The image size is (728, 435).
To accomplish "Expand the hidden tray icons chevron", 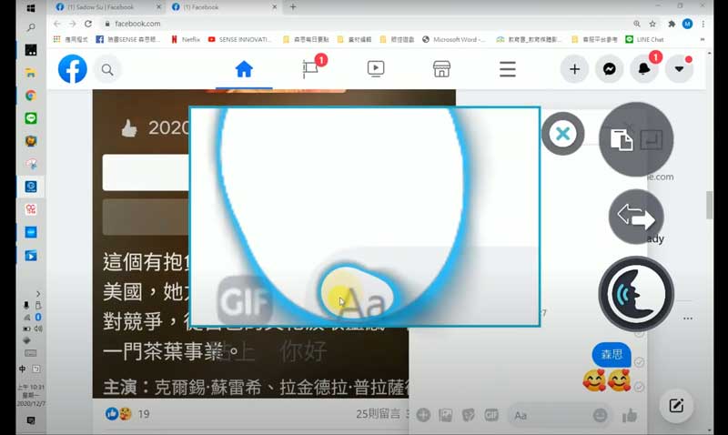I will point(38,293).
